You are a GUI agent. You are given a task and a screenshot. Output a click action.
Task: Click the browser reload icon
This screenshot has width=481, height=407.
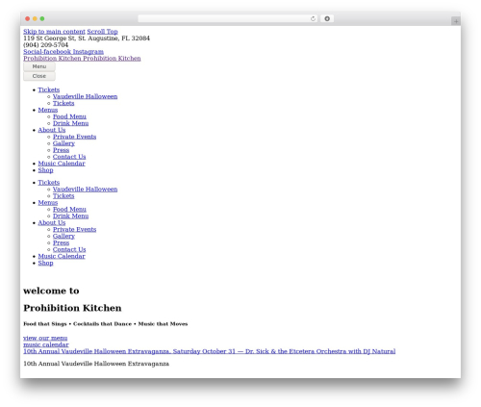(x=313, y=18)
